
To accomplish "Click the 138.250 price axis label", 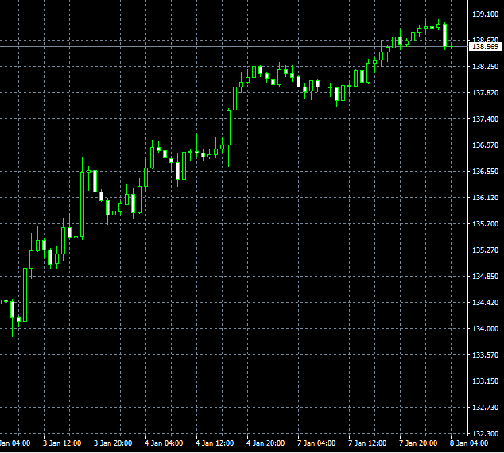I will [x=485, y=67].
